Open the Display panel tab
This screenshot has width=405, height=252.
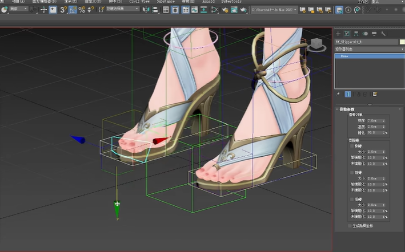(x=374, y=34)
